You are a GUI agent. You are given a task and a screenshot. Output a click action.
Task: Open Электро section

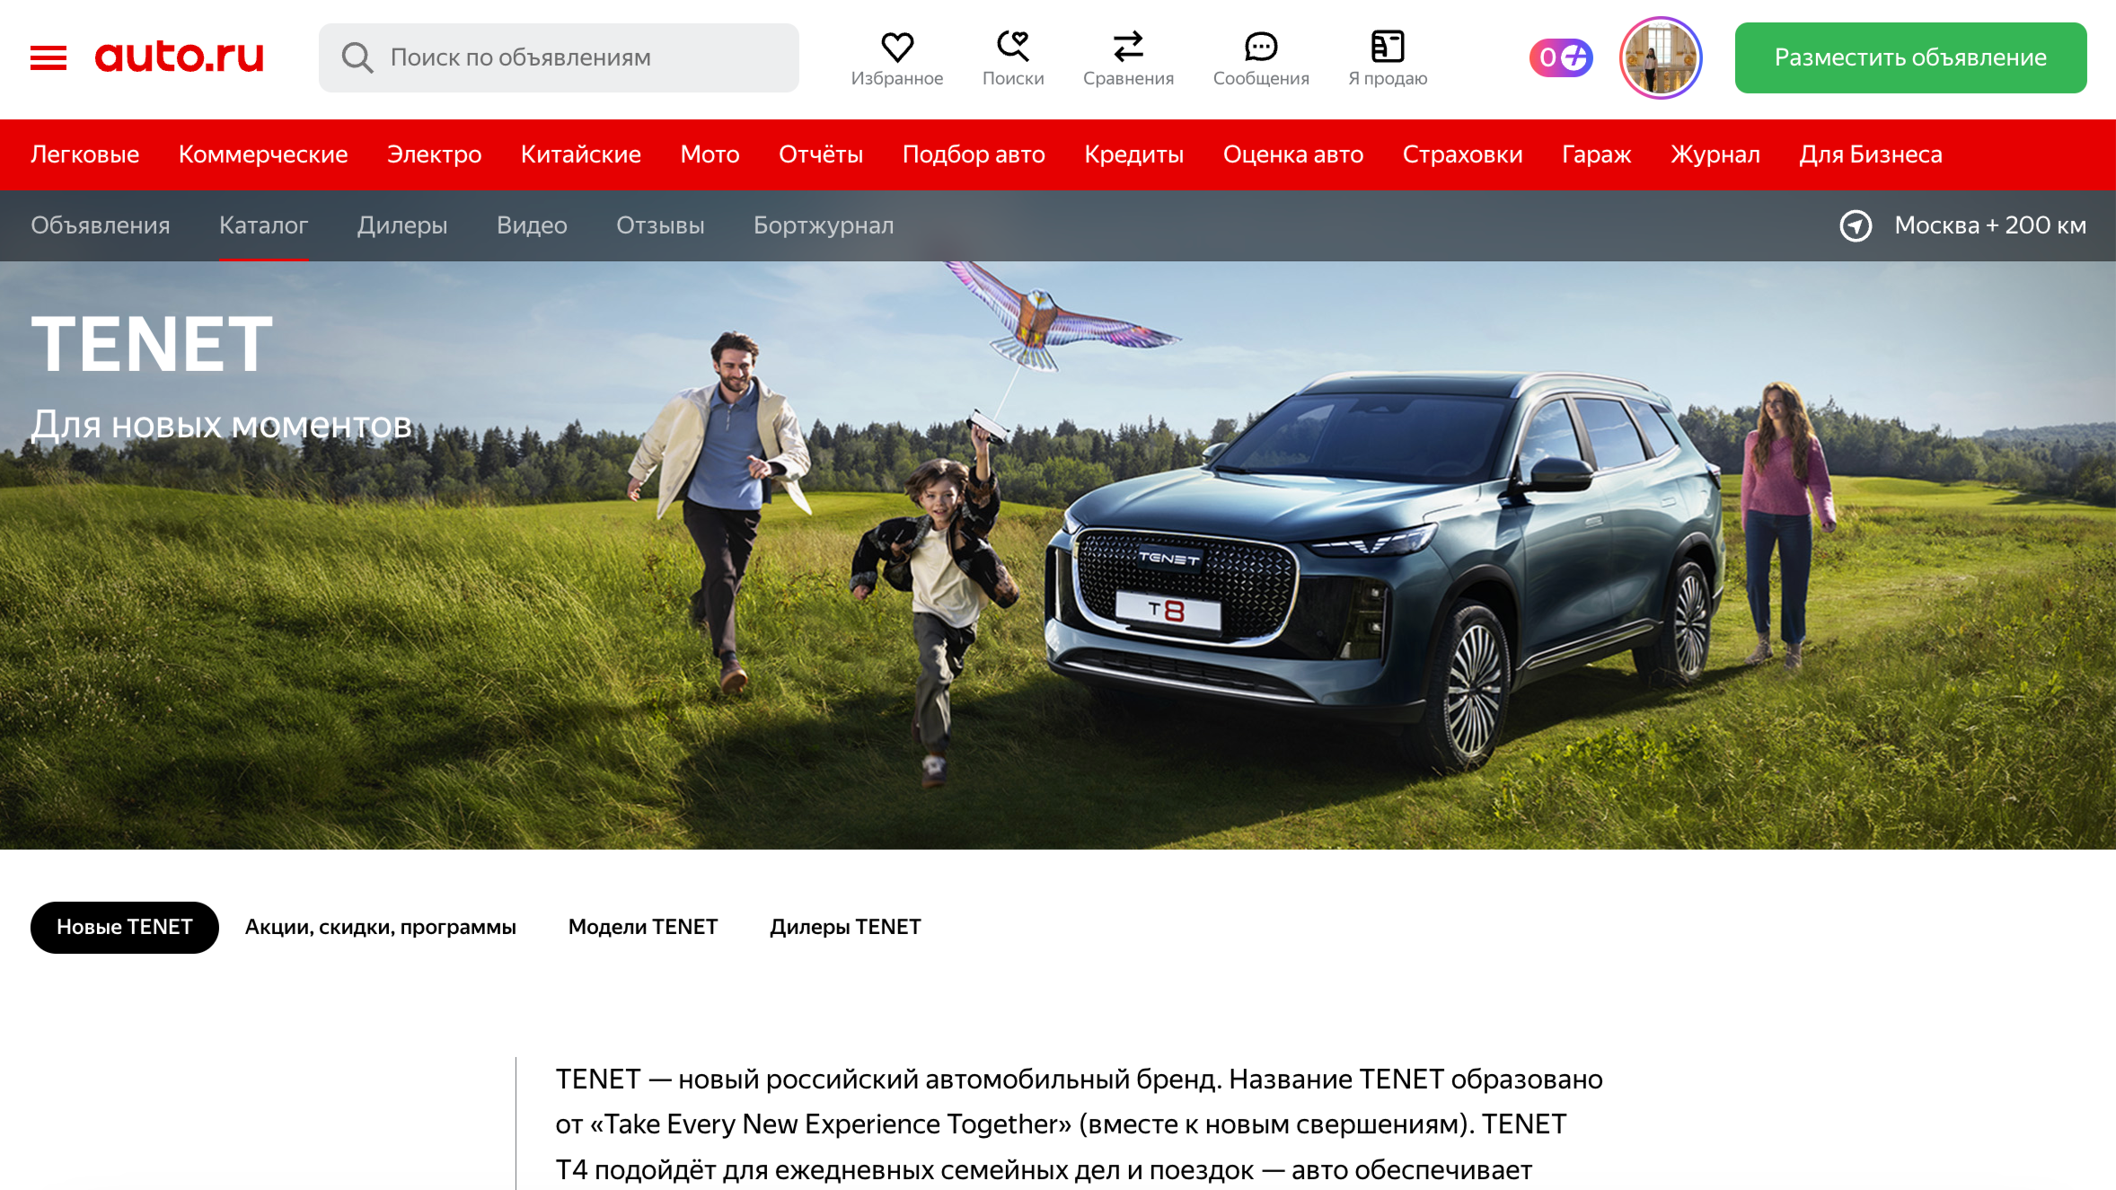pos(434,154)
